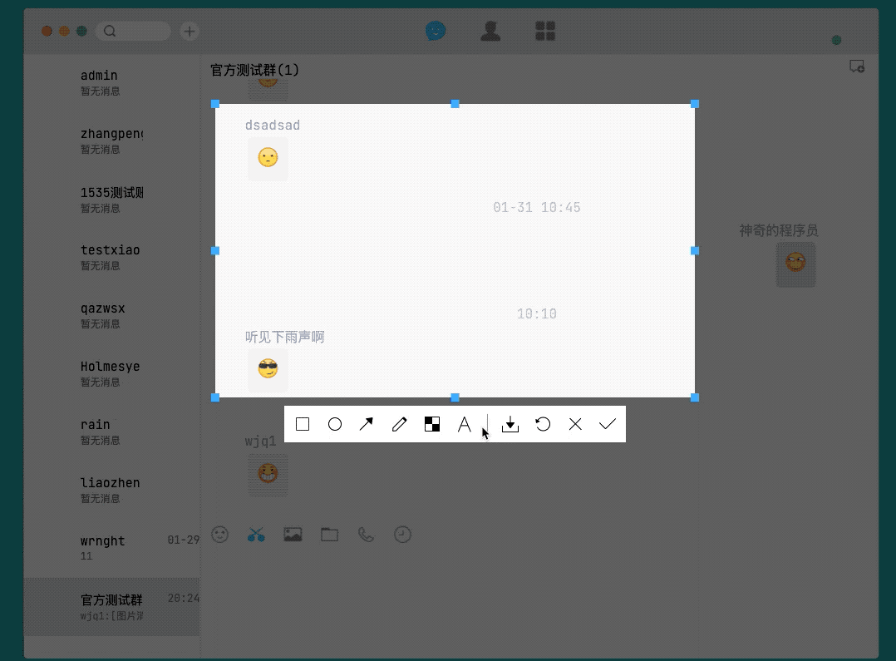Open conversation with testxiao
This screenshot has height=661, width=896.
112,257
